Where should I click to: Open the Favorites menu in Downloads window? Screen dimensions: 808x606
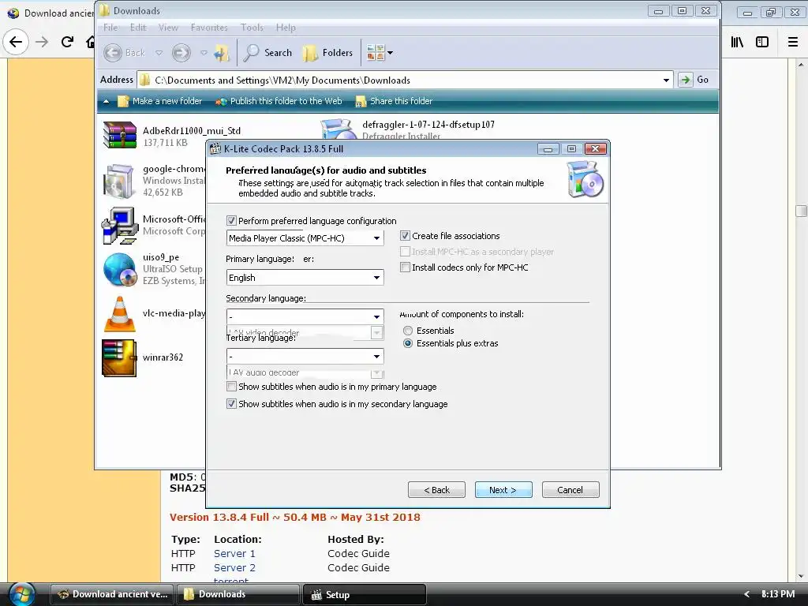(208, 28)
